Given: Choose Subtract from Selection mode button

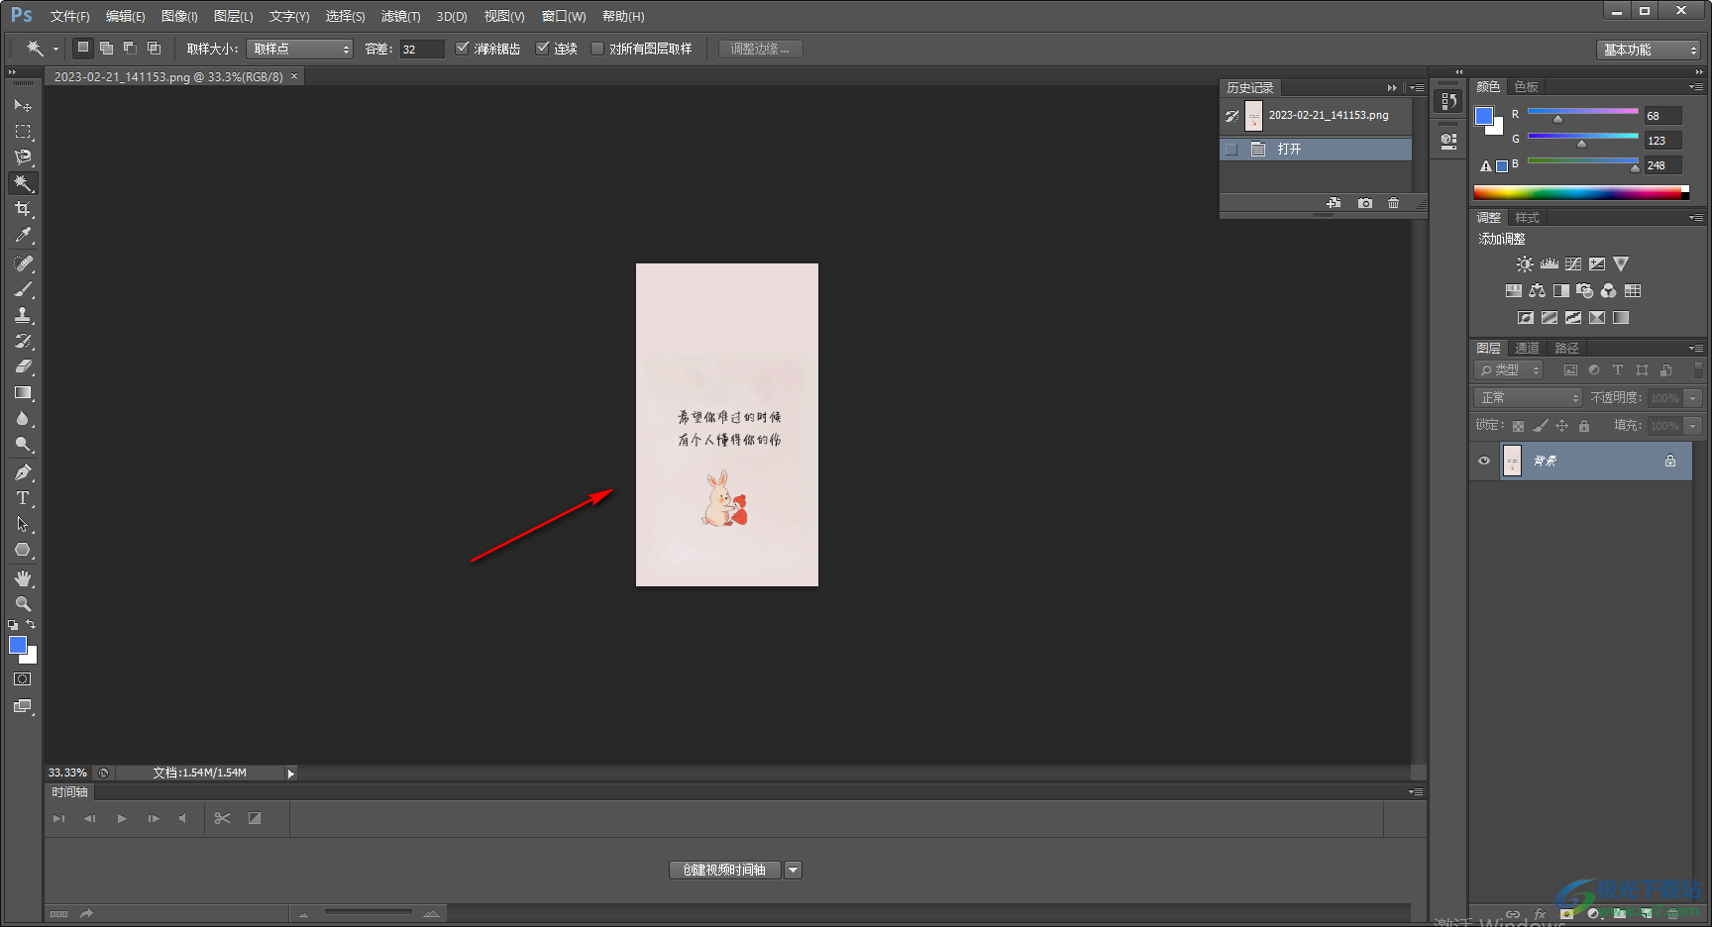Looking at the screenshot, I should click(130, 48).
